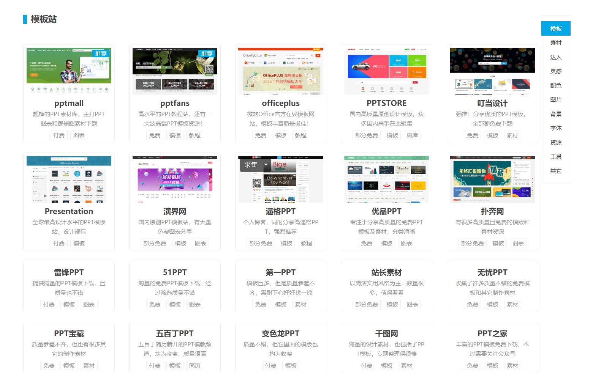593x379 pixels.
Task: Visit the Presentation title link
Action: (69, 211)
